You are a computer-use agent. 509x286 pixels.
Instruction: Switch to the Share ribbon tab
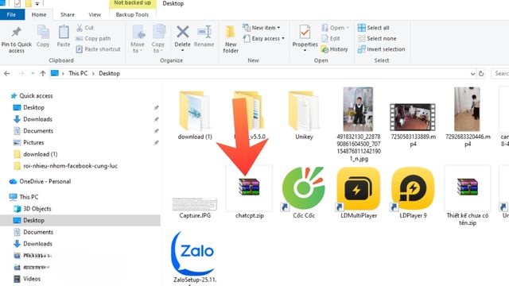67,14
